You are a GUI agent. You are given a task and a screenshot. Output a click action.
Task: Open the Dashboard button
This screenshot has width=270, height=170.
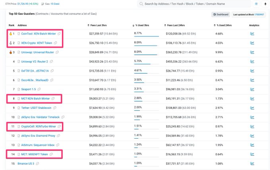[221, 14]
